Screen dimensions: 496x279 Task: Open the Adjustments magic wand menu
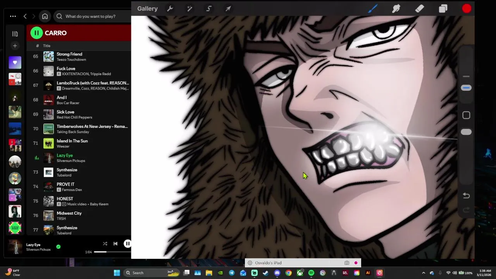189,9
